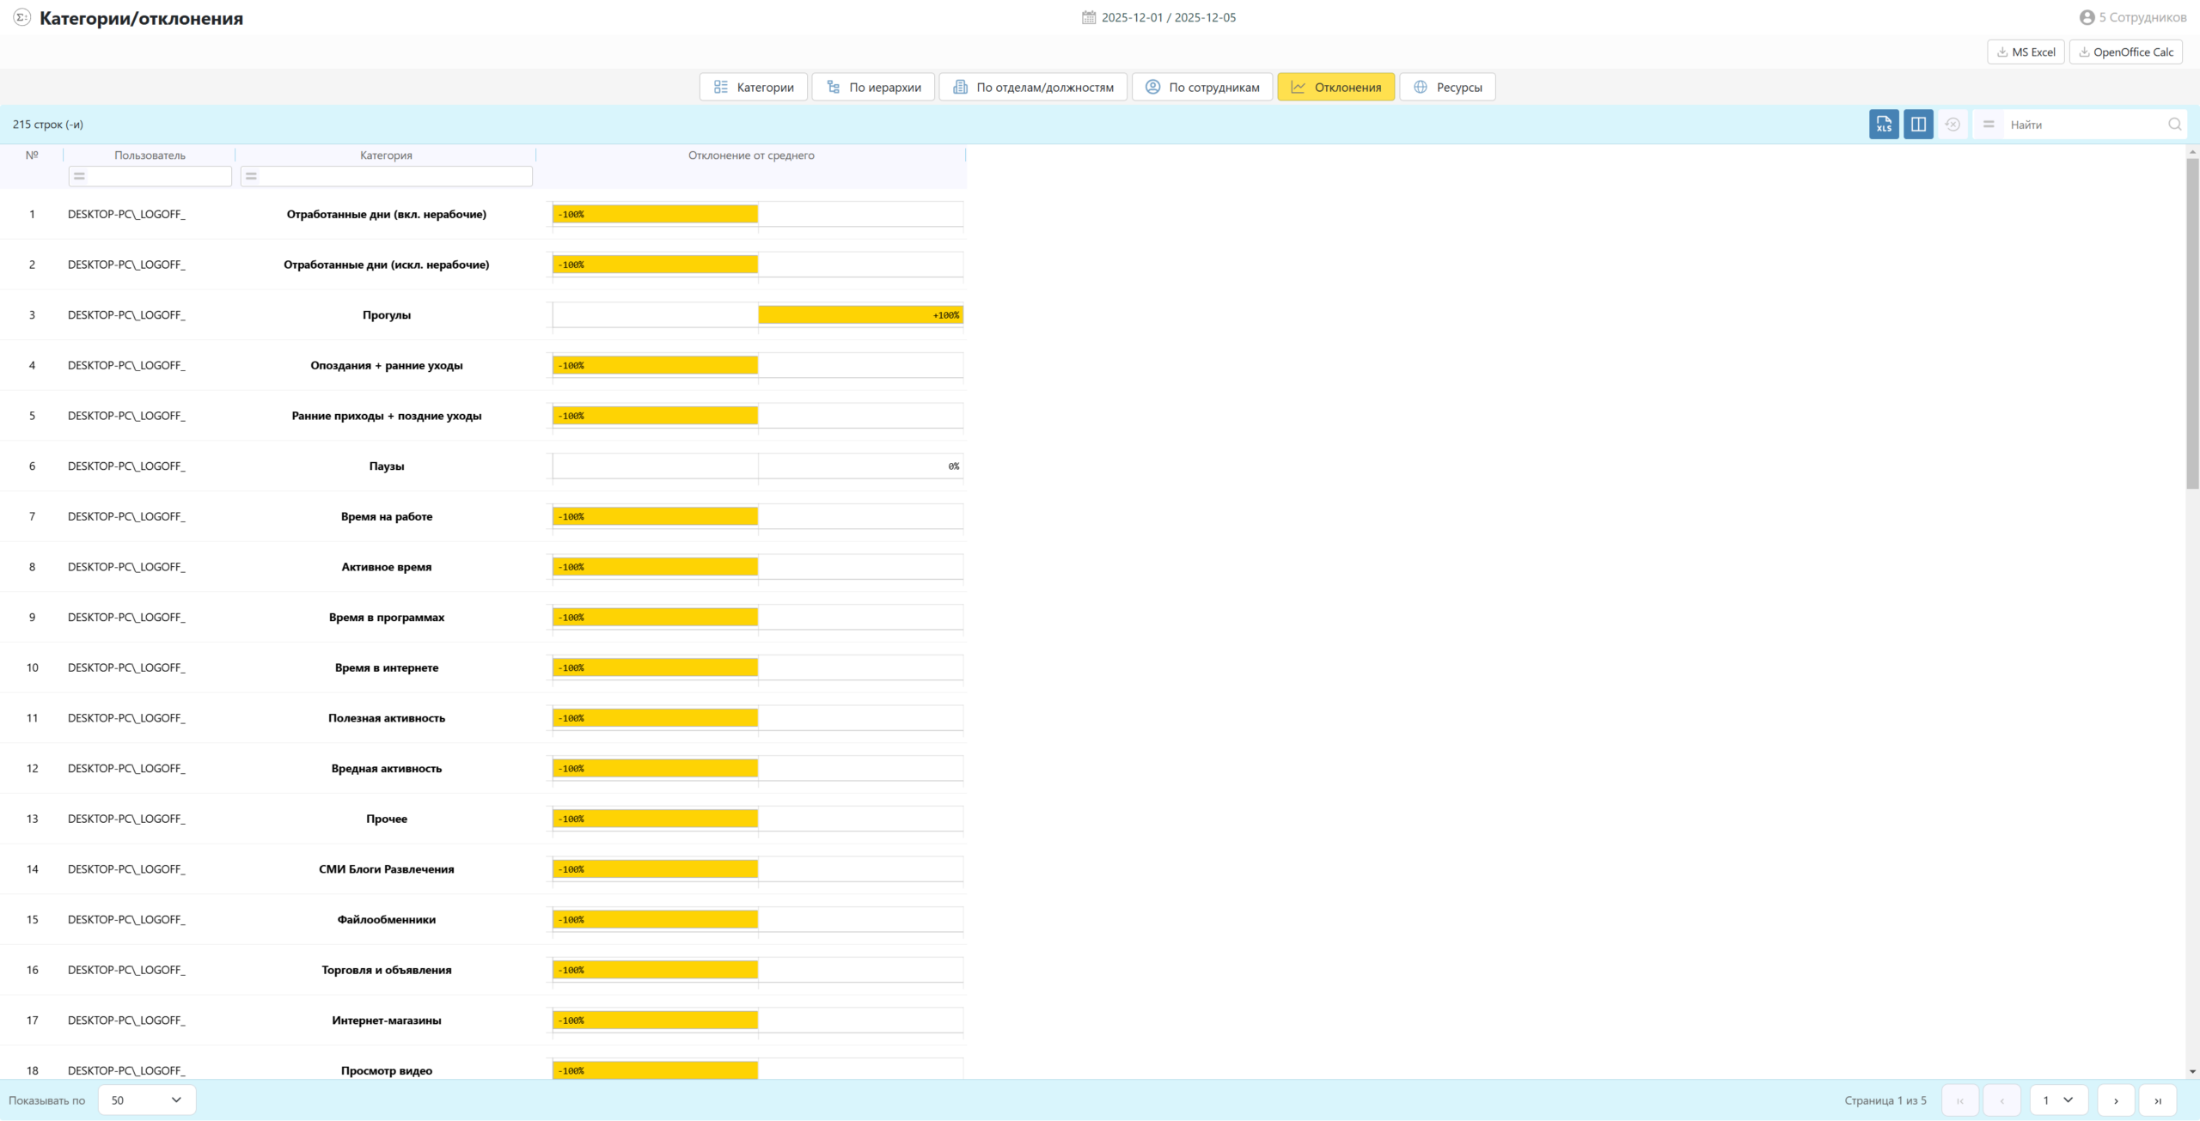The image size is (2200, 1121).
Task: Open the filter operator icon in the Пользователь column
Action: [79, 176]
